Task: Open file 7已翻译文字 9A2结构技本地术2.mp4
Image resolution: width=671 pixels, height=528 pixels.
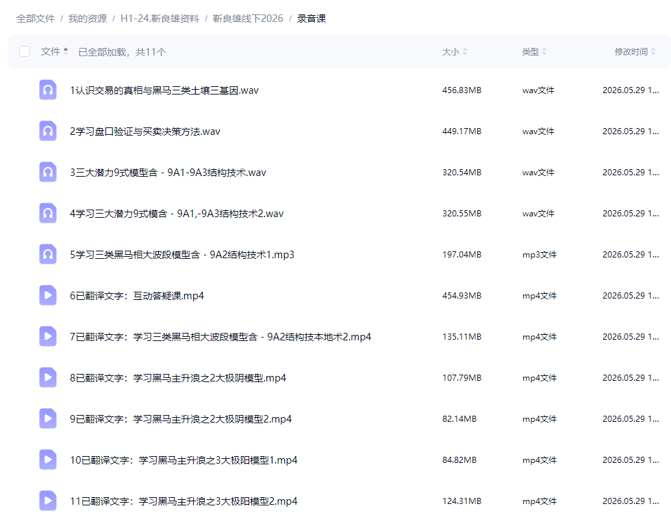Action: (x=220, y=337)
